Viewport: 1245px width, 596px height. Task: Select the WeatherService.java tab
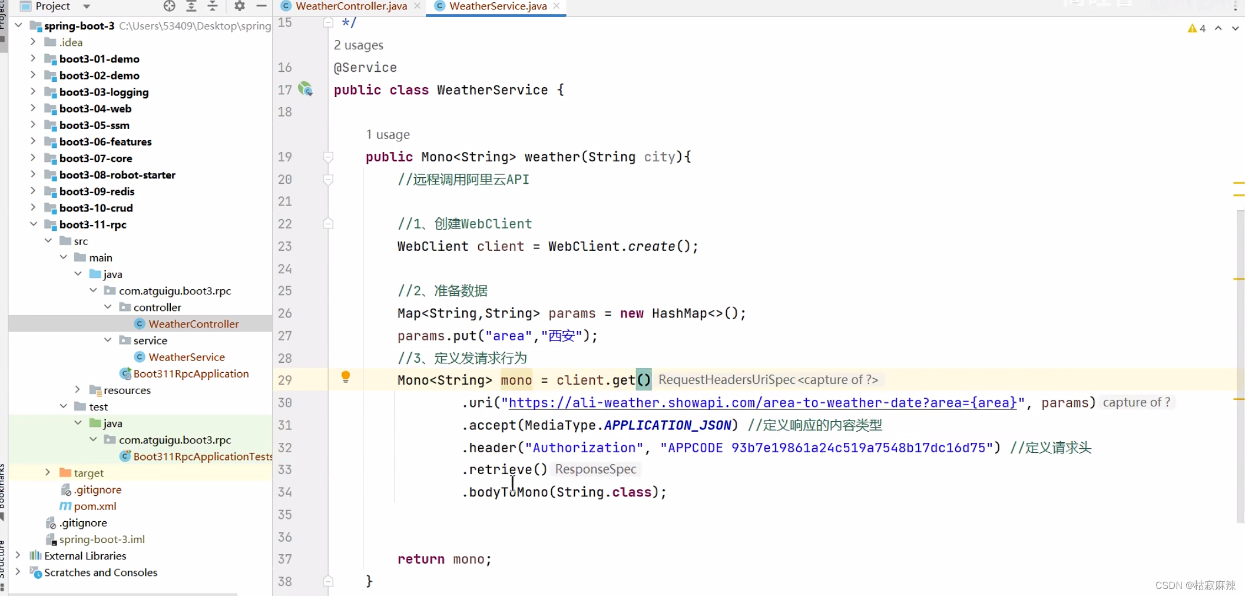pos(495,6)
